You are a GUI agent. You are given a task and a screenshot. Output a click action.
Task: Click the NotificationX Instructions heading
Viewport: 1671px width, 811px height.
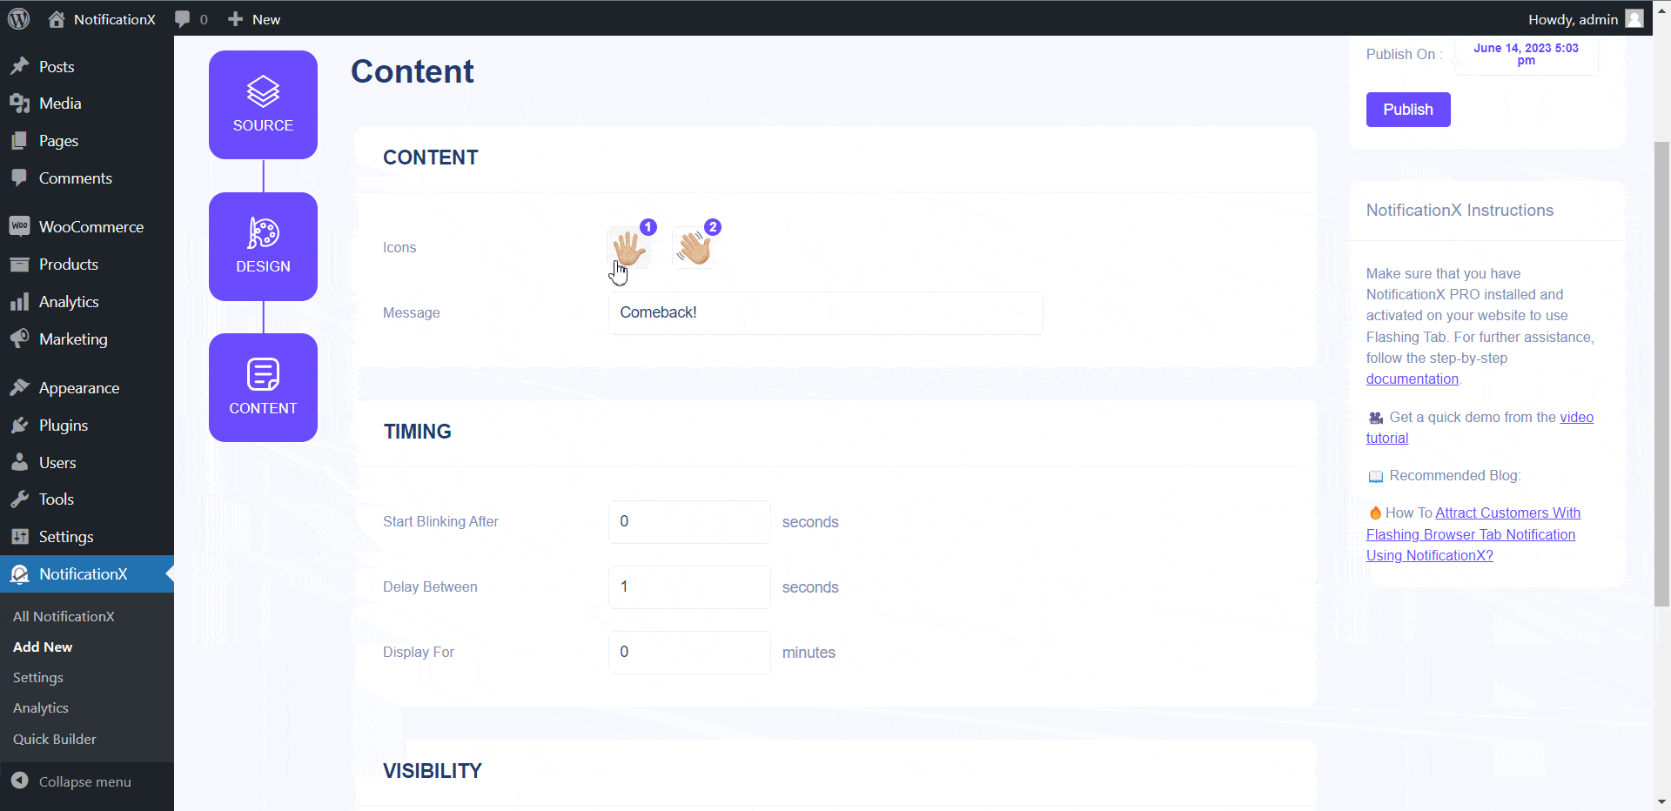pyautogui.click(x=1460, y=210)
